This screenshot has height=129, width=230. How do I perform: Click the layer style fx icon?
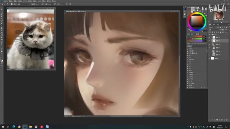click(x=215, y=120)
